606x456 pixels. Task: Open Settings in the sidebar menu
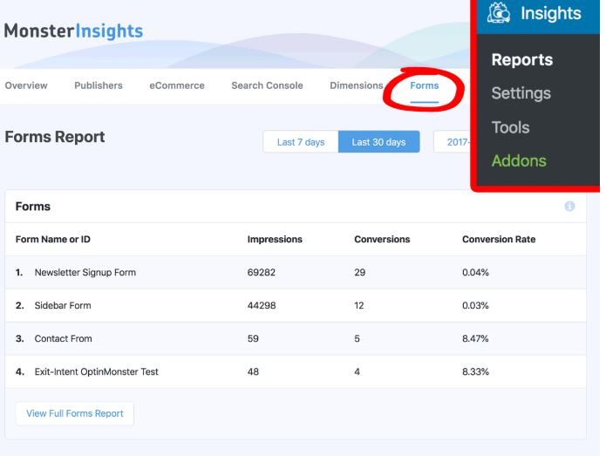point(521,93)
